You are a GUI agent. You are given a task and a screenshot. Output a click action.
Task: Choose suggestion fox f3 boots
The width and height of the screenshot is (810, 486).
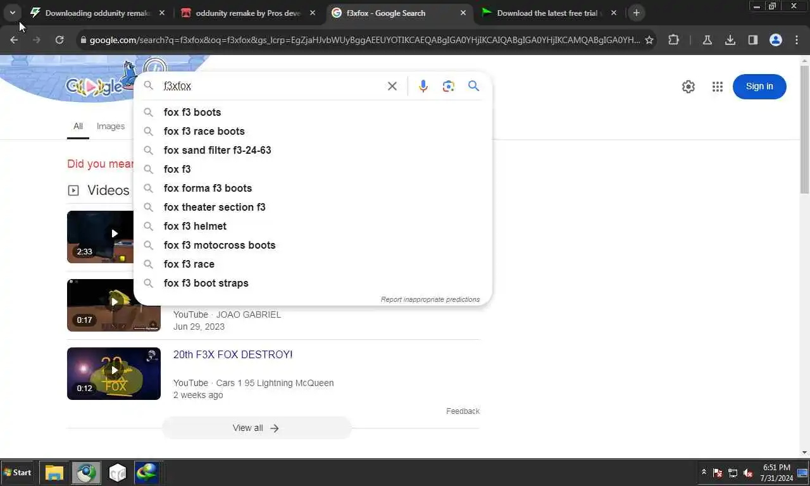point(313,112)
